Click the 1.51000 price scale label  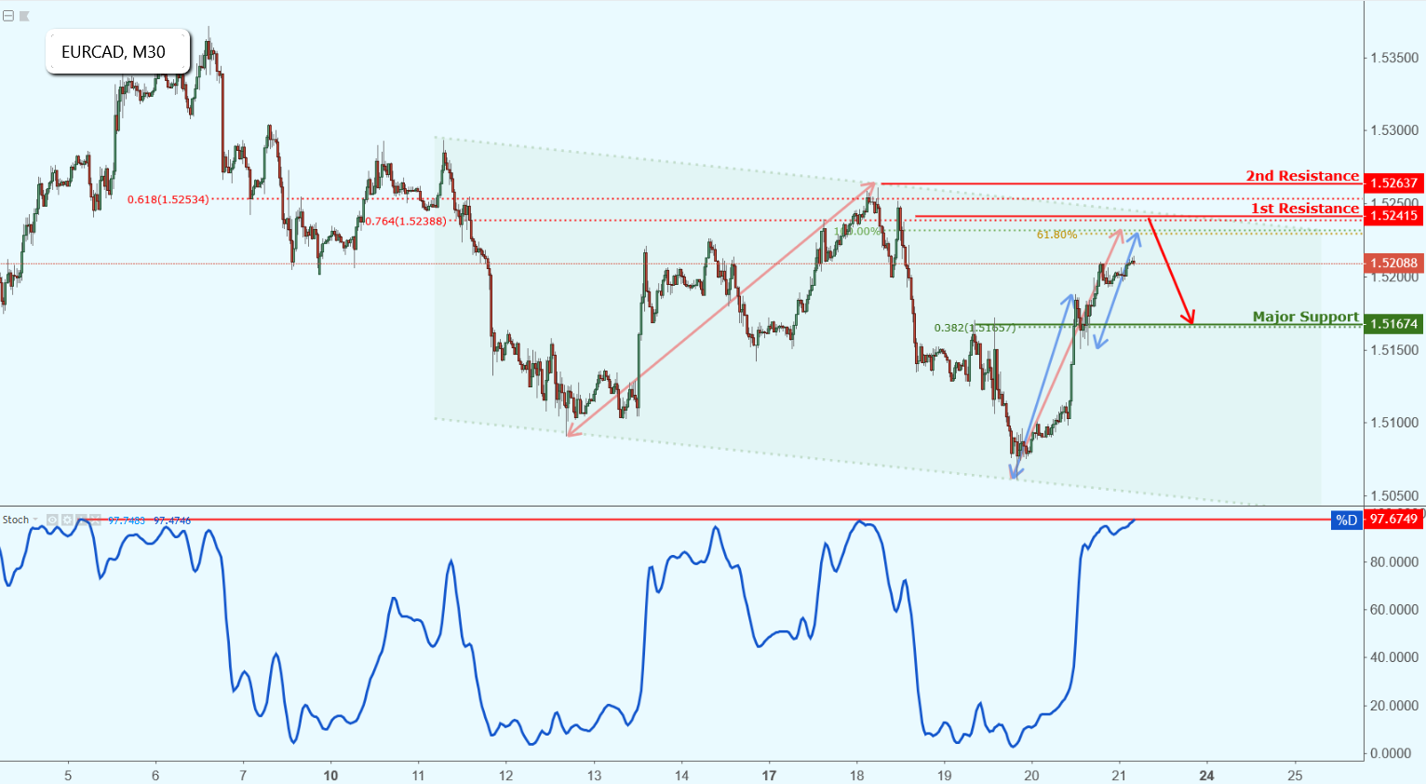pyautogui.click(x=1394, y=423)
